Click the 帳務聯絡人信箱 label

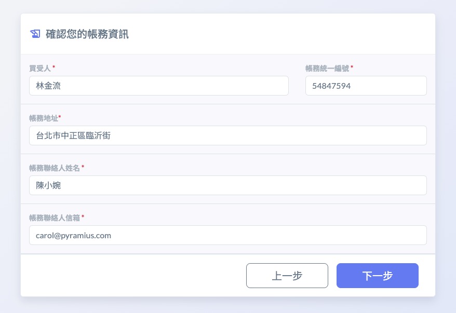55,217
